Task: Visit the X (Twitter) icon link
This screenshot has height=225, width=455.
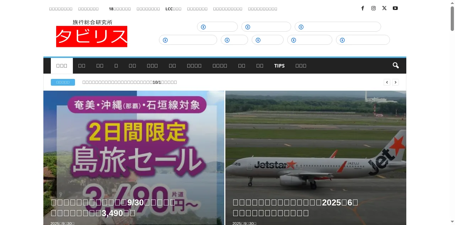Action: pyautogui.click(x=384, y=8)
